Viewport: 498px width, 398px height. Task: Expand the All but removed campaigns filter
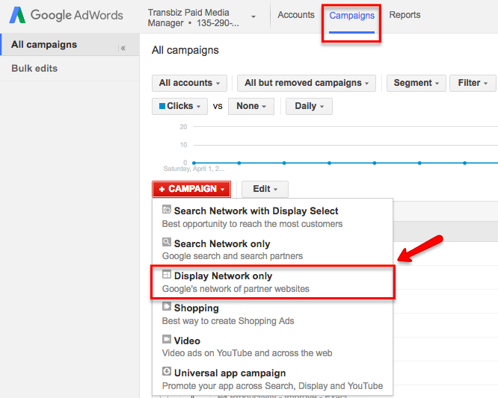click(x=307, y=83)
